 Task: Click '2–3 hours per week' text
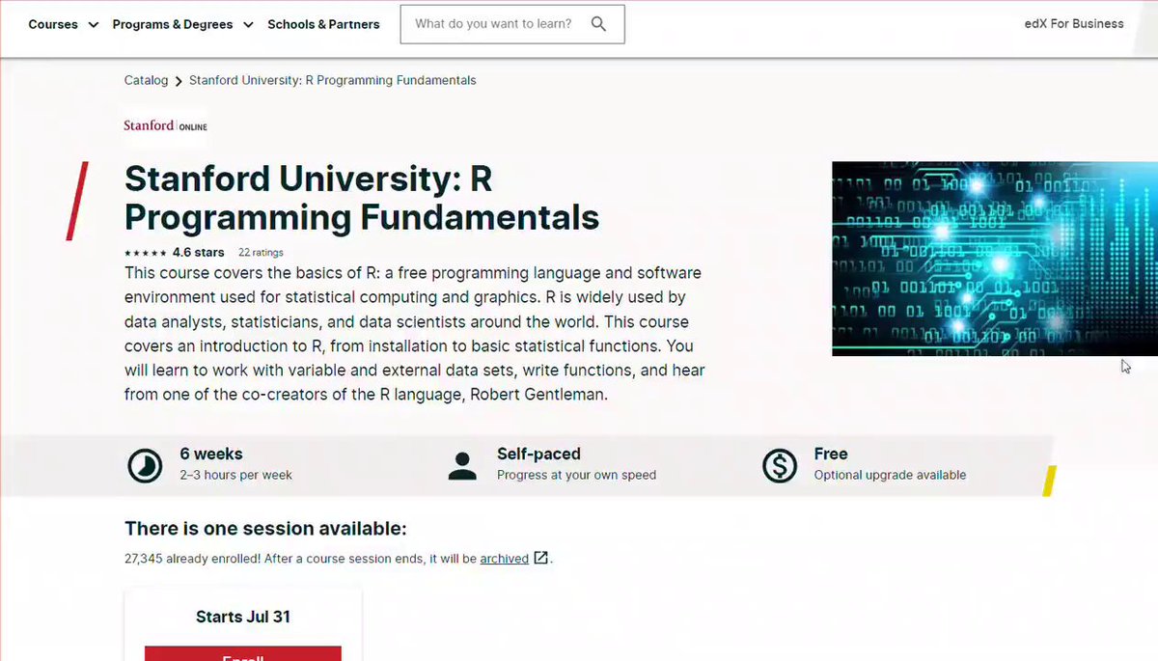[x=235, y=475]
